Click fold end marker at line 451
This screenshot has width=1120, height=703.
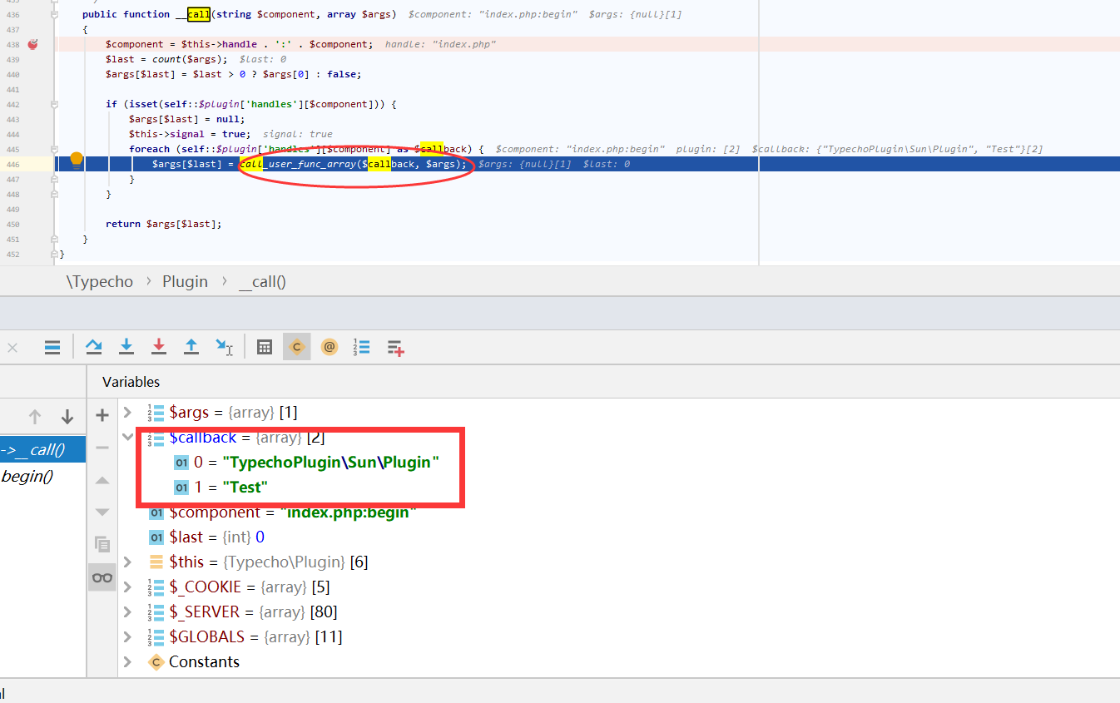(54, 240)
